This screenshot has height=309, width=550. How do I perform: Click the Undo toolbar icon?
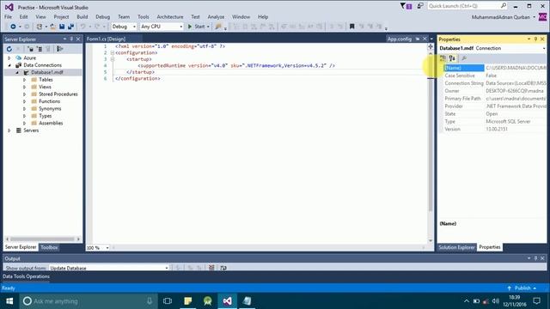click(x=82, y=27)
